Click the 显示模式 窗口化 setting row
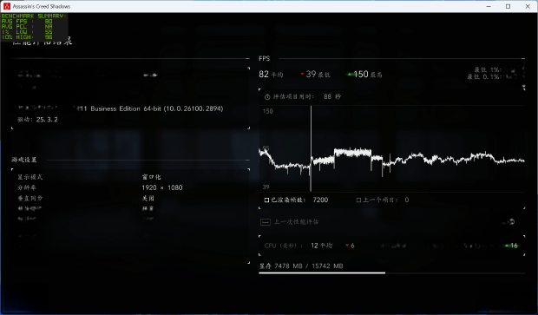 click(130, 177)
